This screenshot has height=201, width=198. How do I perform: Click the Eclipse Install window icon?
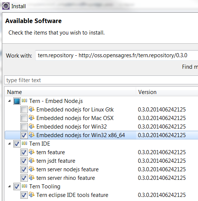click(6, 6)
